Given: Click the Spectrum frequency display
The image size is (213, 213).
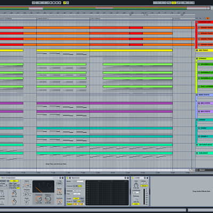Looking at the screenshot, I should [107, 193].
